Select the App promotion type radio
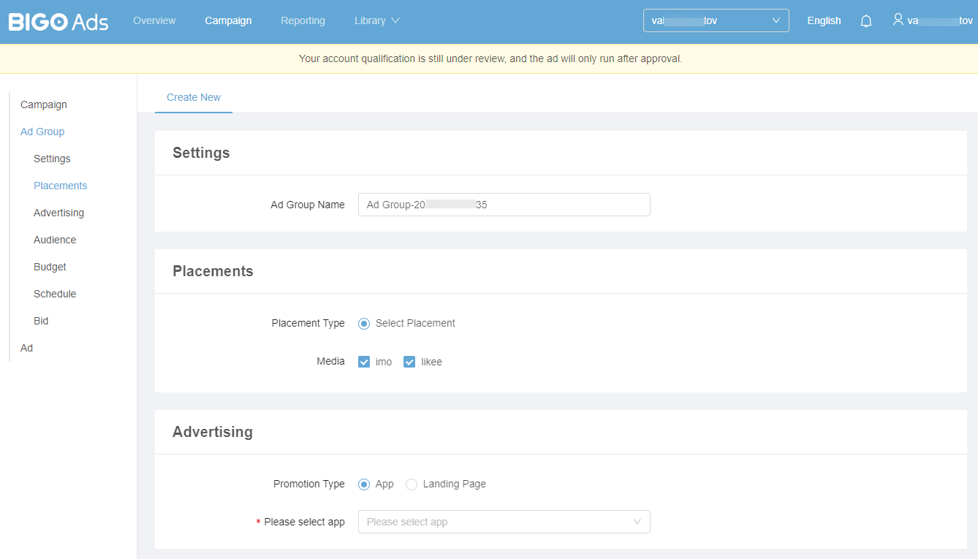 coord(364,484)
